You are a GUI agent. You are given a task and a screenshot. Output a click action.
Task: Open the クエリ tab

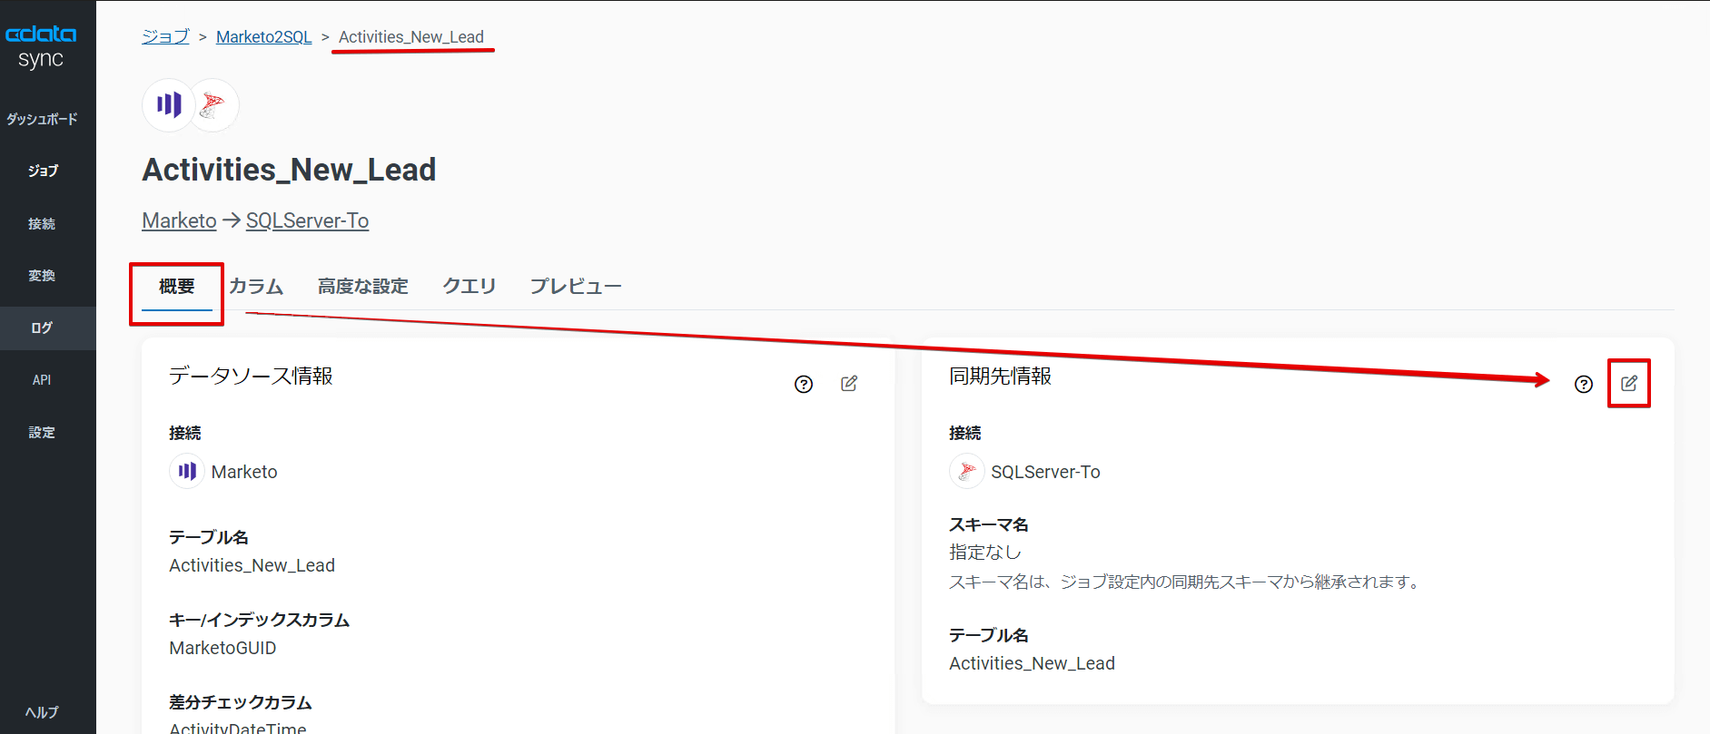(470, 287)
